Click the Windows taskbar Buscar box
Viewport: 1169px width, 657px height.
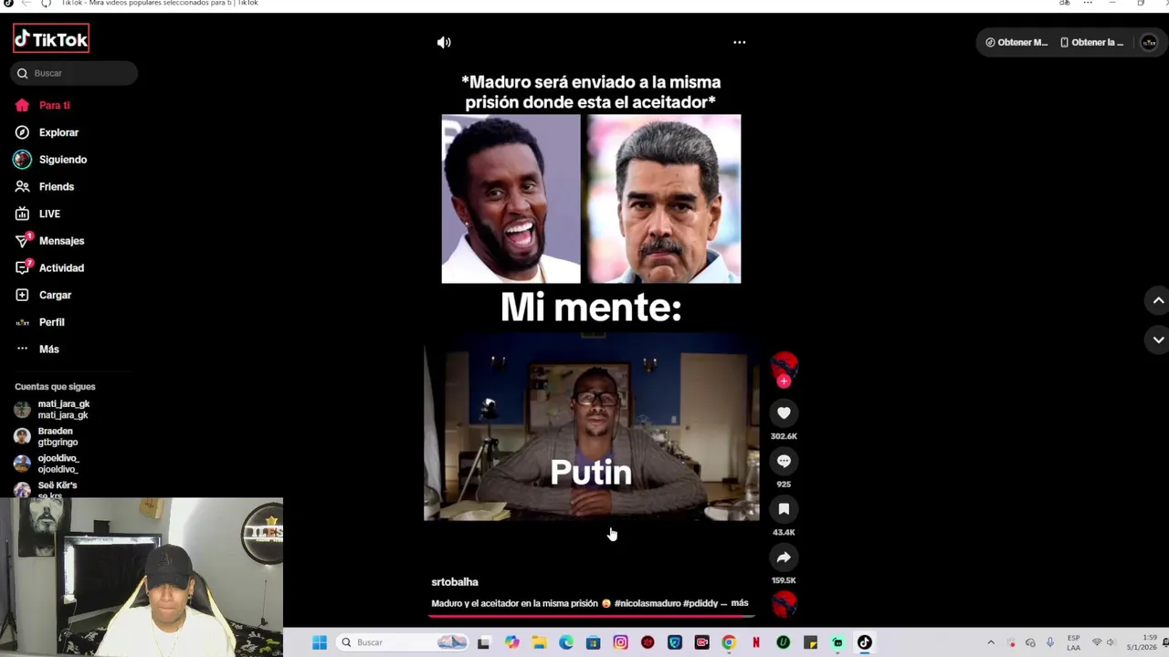click(x=402, y=642)
